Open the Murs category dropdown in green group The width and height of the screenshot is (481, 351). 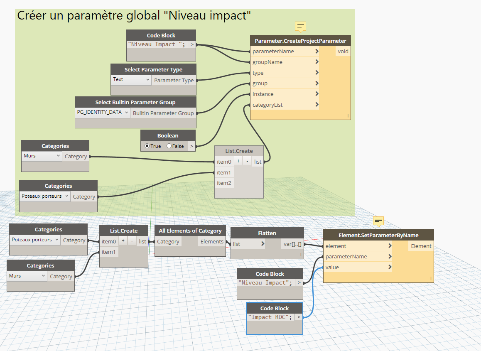click(42, 156)
